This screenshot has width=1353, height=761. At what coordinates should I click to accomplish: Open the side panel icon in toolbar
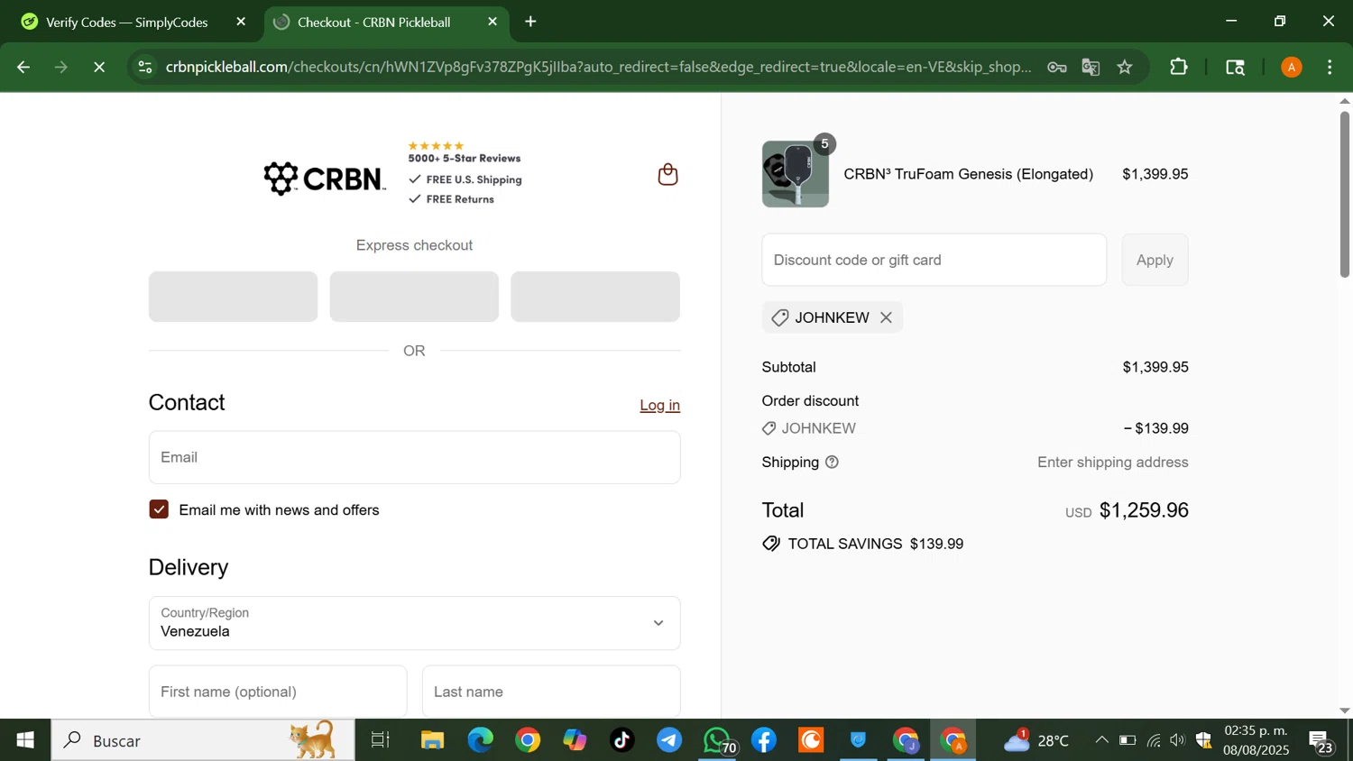click(1235, 67)
